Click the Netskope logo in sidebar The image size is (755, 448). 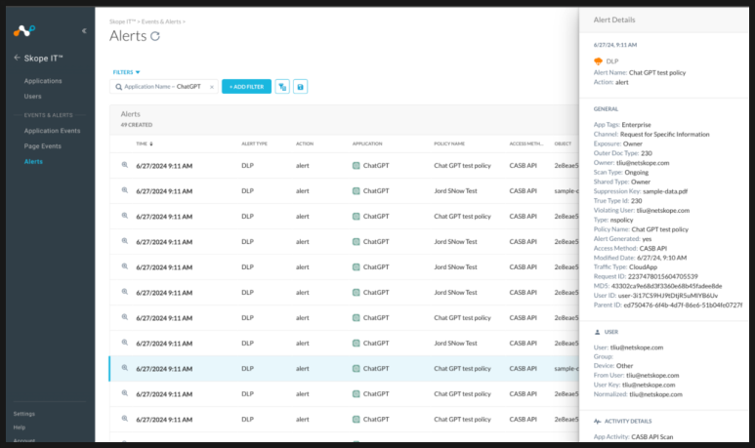tap(24, 31)
